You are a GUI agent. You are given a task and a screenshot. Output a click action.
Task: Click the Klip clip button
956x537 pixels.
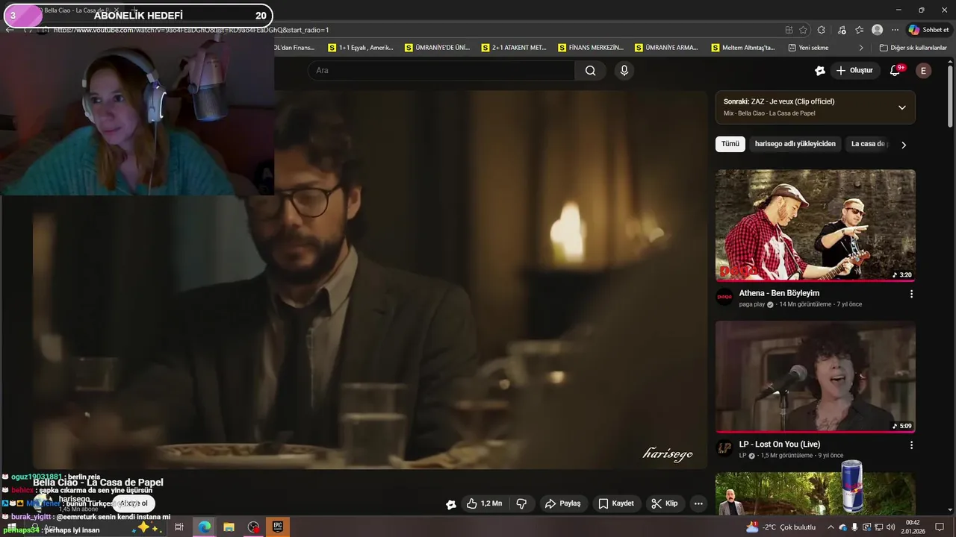(665, 503)
